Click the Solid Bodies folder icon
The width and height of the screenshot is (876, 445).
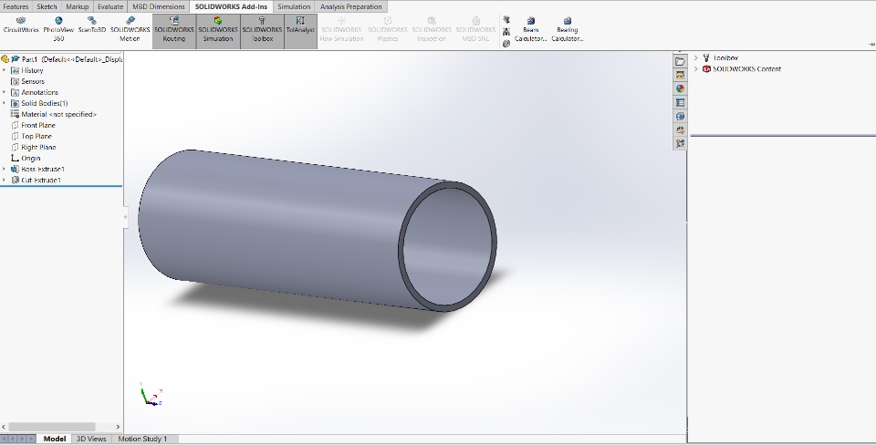pos(16,103)
